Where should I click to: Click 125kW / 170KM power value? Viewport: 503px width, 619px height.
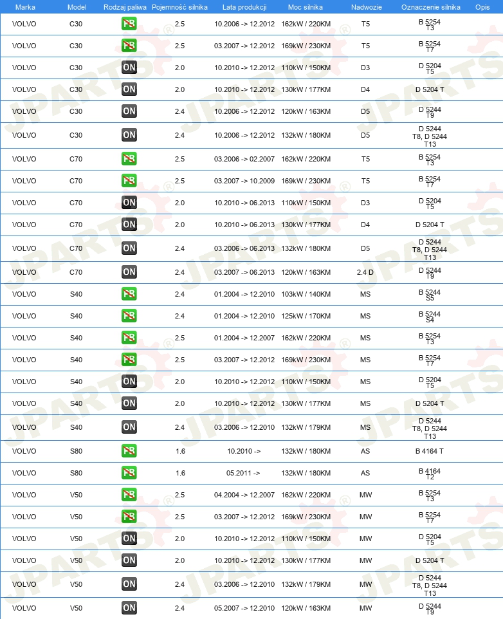pos(306,316)
